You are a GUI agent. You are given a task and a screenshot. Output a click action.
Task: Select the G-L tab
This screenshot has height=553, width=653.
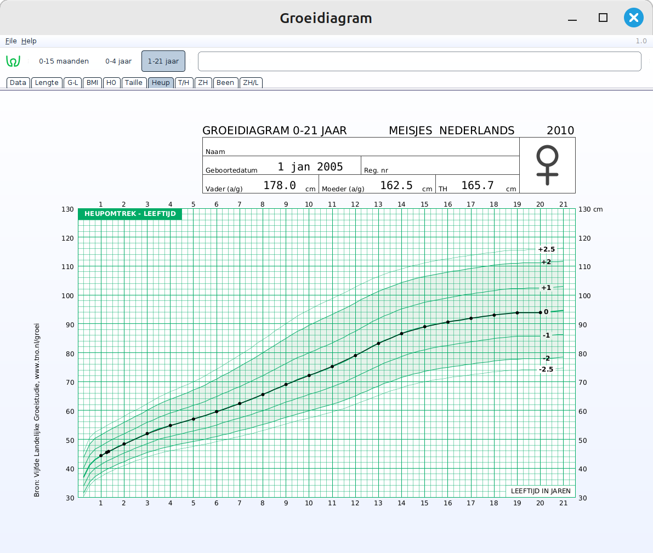pos(73,83)
